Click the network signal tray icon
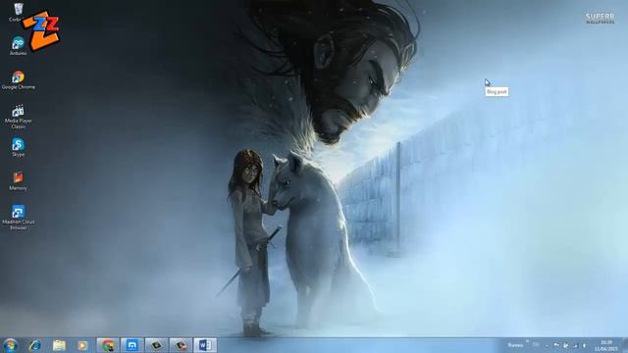Viewport: 628px width, 353px height. point(575,345)
